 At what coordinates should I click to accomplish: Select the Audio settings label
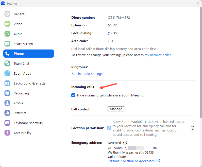(18, 34)
